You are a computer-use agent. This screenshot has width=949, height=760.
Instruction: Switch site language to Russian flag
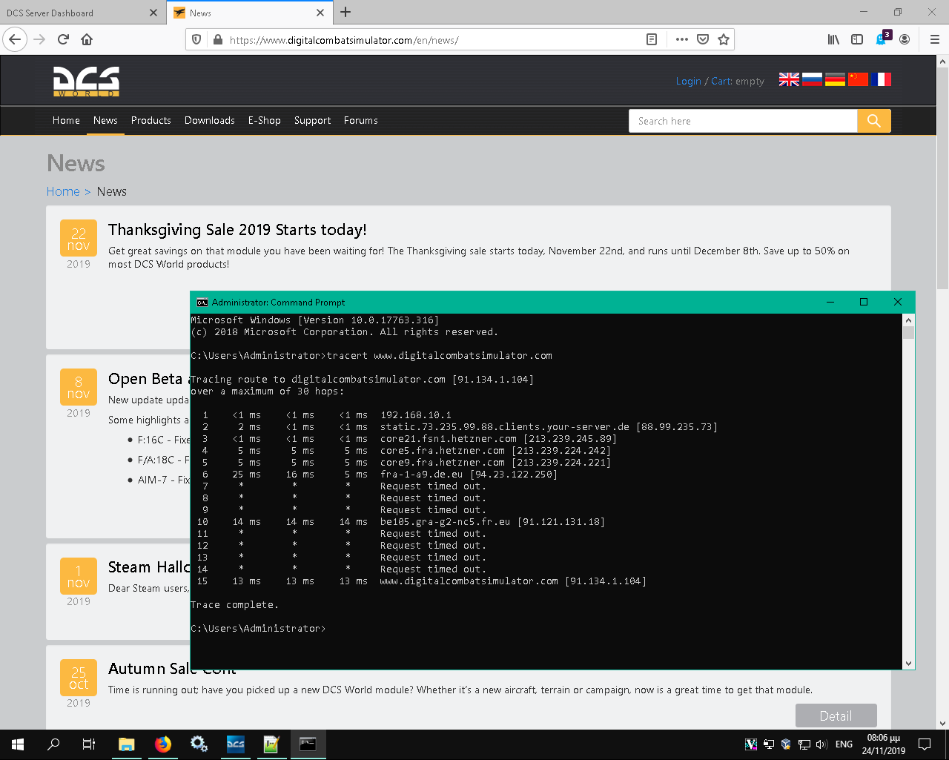(812, 79)
